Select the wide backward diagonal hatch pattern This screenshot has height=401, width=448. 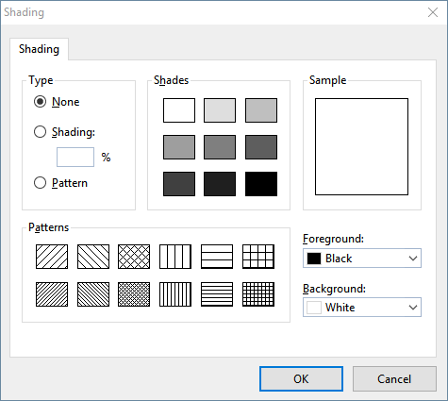coord(93,257)
